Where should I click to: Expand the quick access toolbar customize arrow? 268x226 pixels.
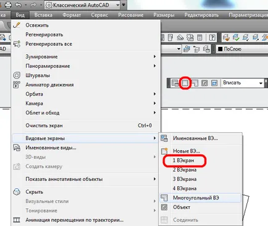124,5
